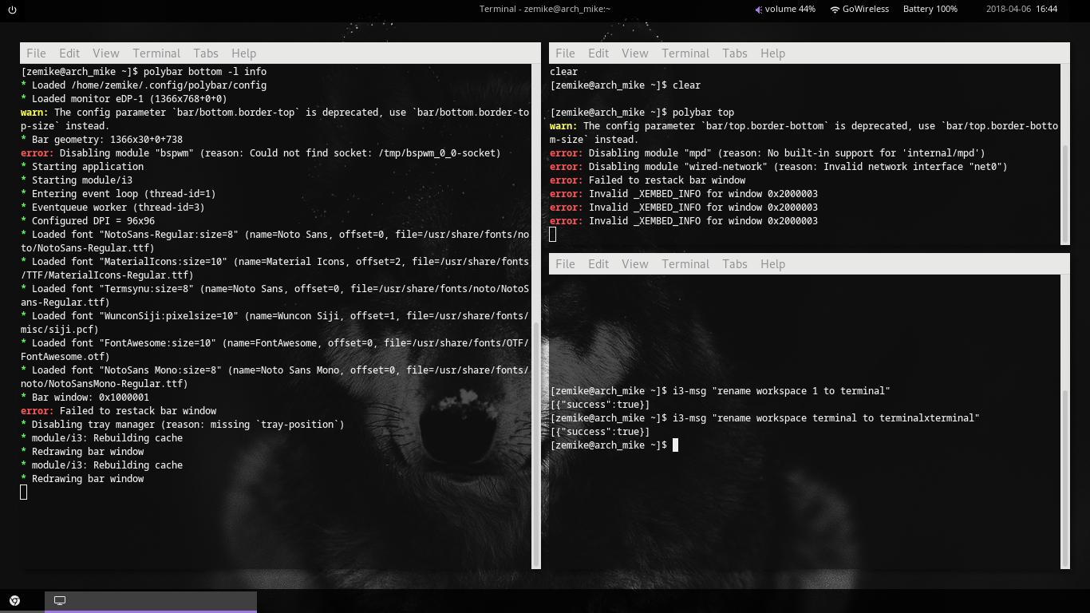Launch Chromium from the bottom taskbar
This screenshot has height=613, width=1090.
[16, 601]
